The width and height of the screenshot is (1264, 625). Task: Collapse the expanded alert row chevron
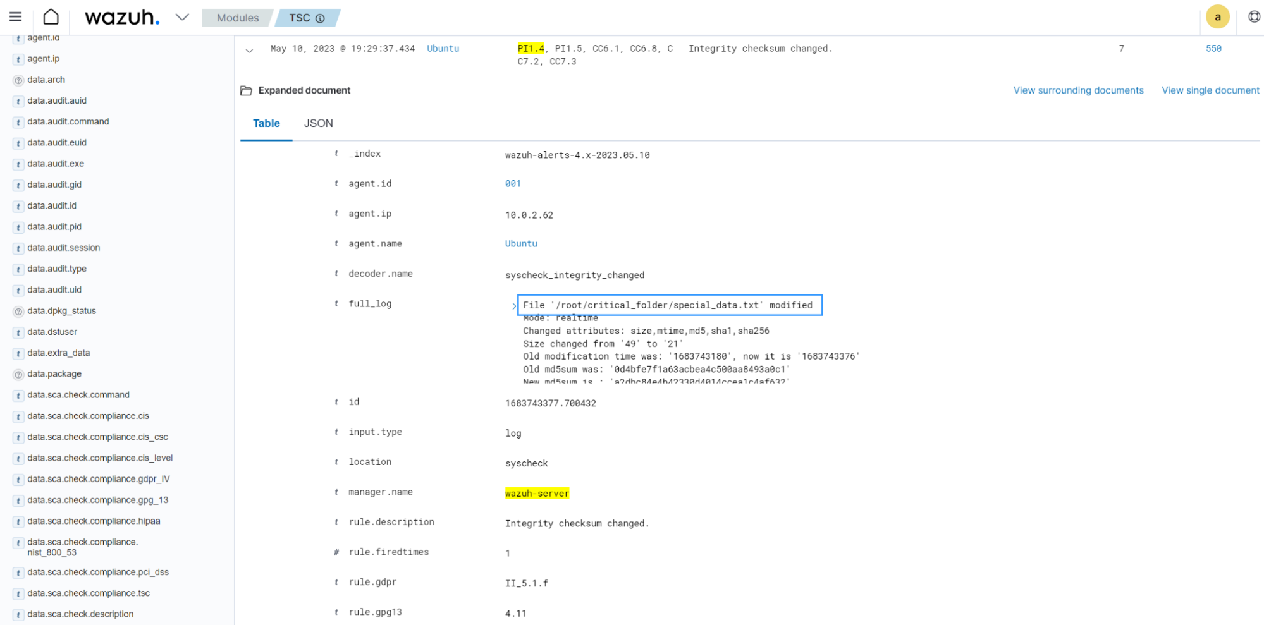point(249,51)
